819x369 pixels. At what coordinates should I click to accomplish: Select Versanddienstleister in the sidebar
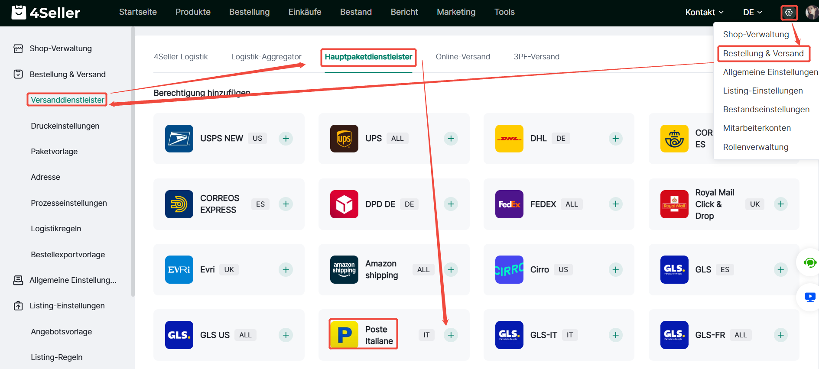coord(68,100)
